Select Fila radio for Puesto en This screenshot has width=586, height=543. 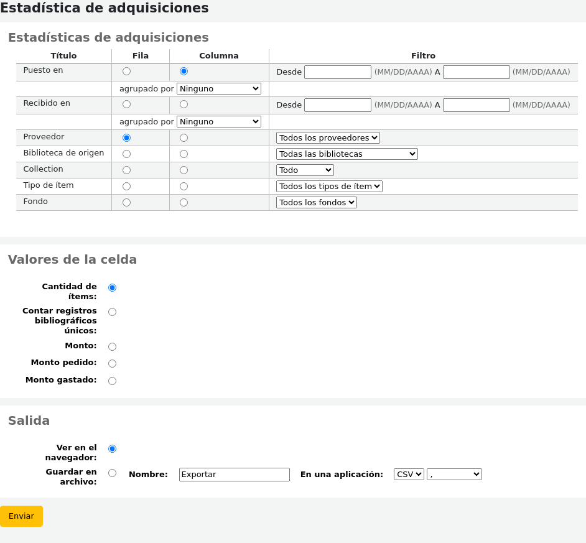pos(127,72)
